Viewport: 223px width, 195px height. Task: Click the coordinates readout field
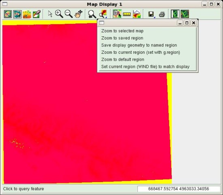point(179,189)
